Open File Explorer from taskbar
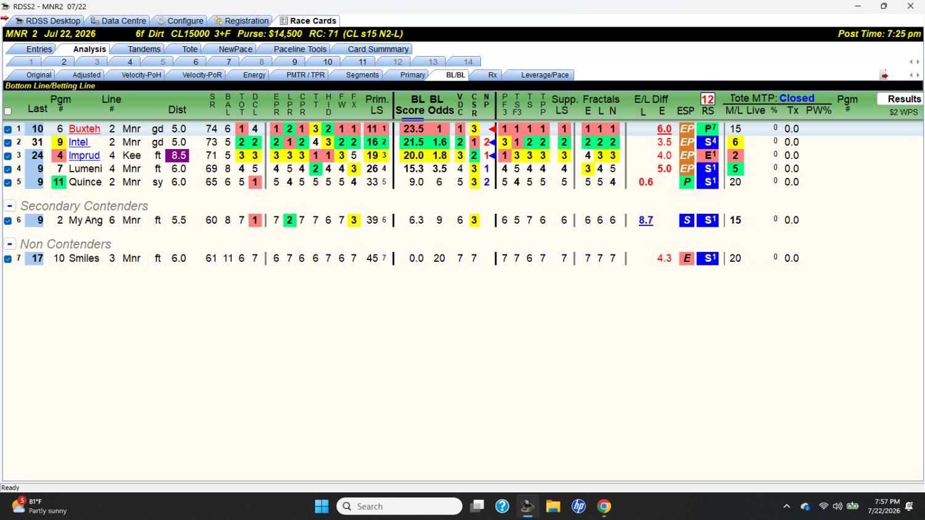The width and height of the screenshot is (925, 520). [553, 506]
